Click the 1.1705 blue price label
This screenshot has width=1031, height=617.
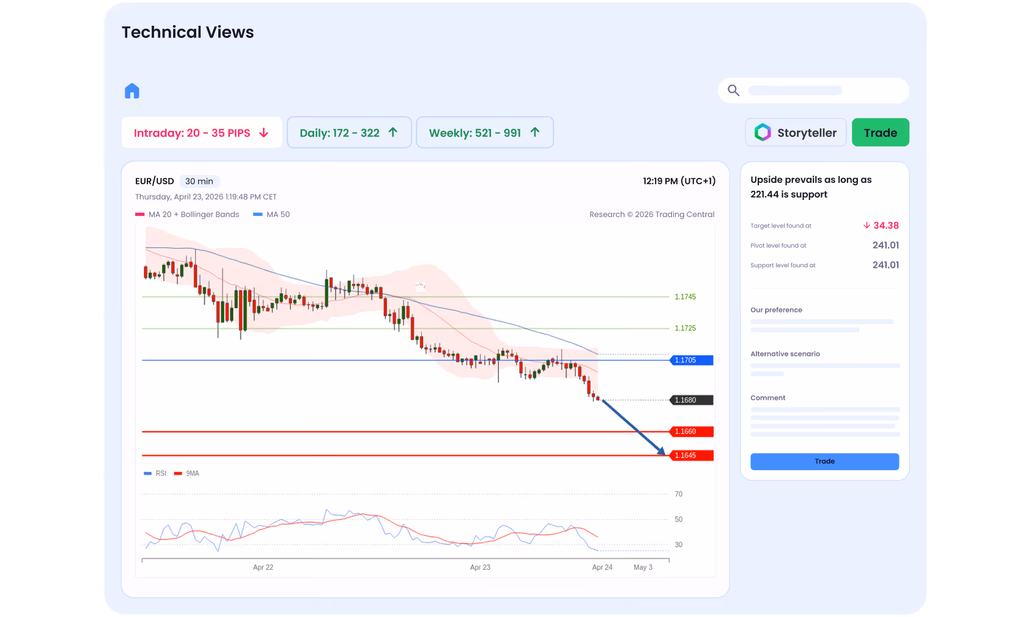(x=692, y=360)
